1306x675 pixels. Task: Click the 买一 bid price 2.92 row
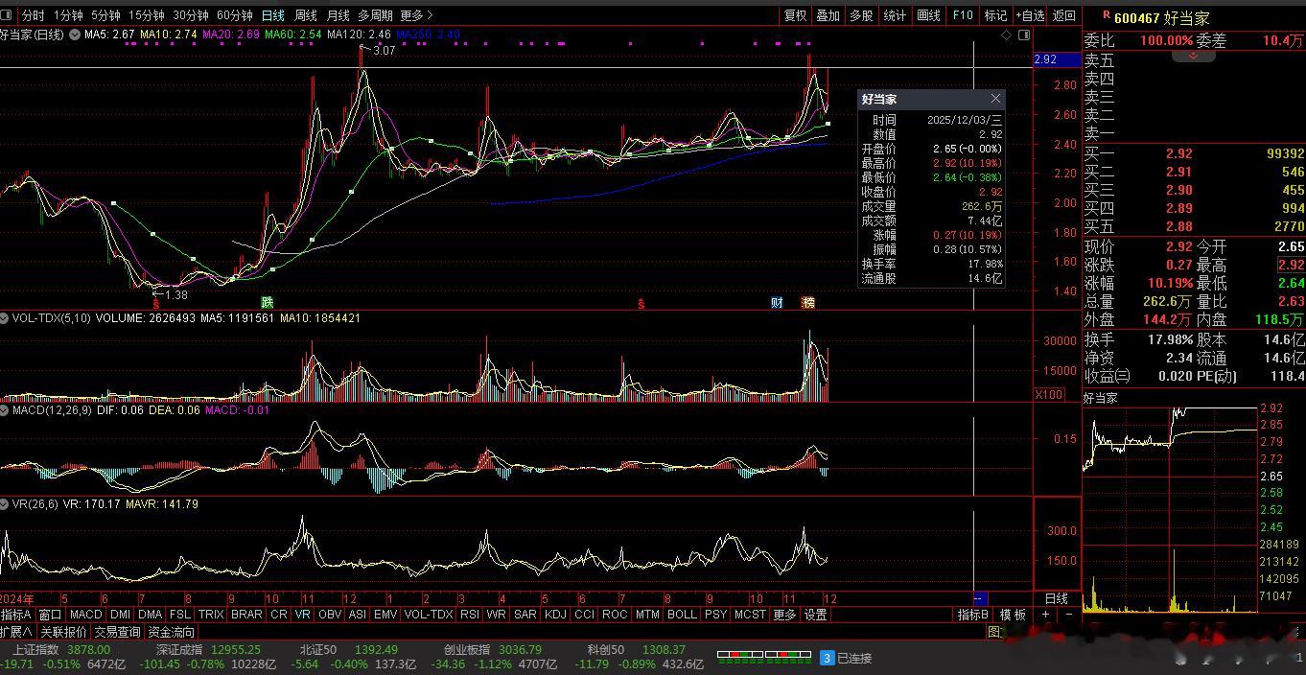1194,153
